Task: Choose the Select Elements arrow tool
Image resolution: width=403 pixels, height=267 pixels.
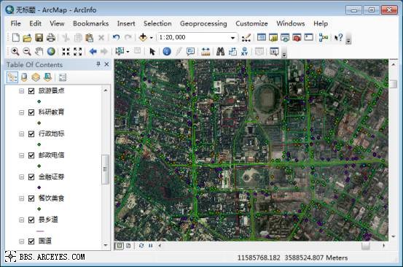Action: click(x=152, y=52)
